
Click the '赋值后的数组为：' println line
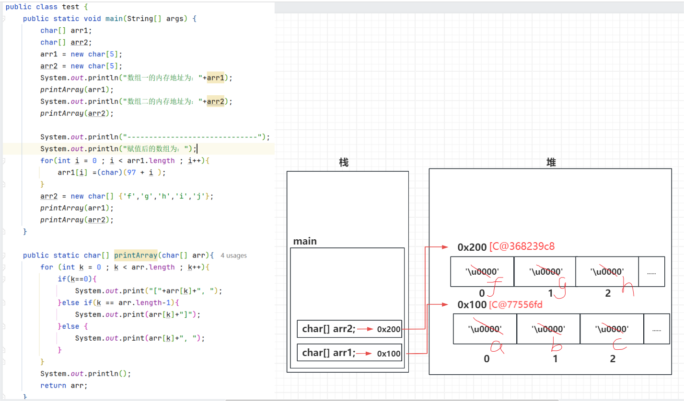click(x=118, y=149)
